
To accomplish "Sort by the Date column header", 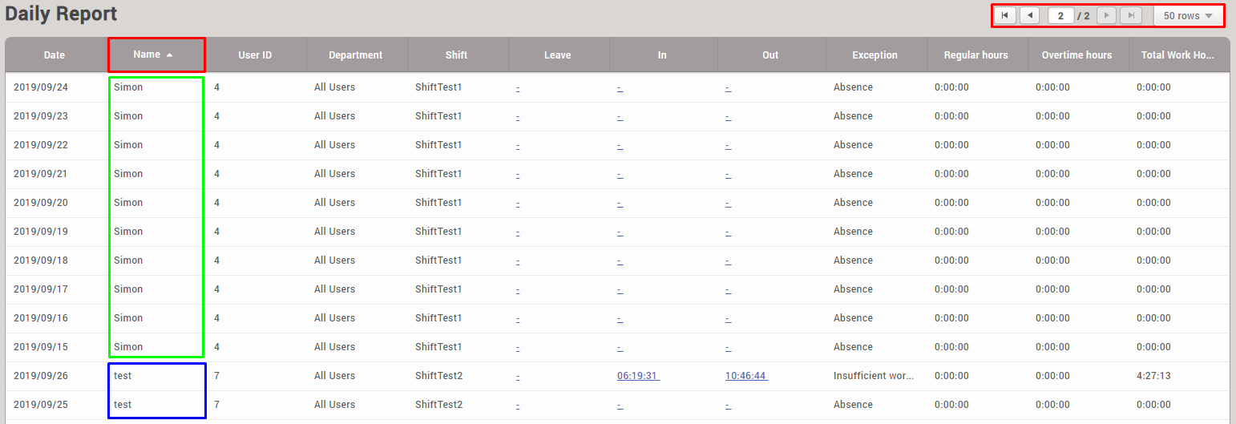I will tap(55, 55).
